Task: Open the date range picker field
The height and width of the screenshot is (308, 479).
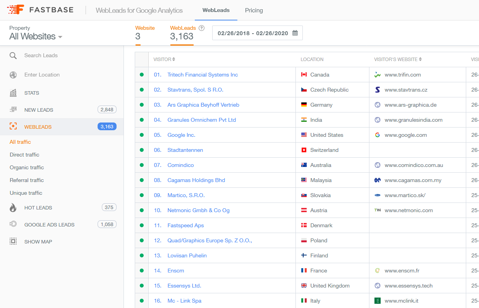Action: [x=258, y=33]
